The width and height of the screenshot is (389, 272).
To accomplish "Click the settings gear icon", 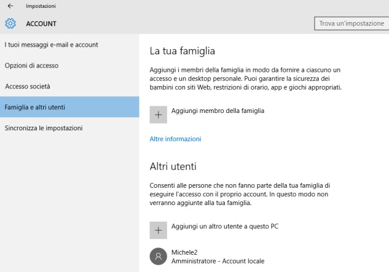I will 10,24.
